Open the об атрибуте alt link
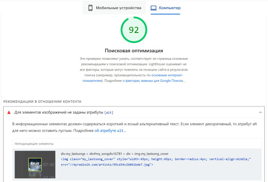This screenshot has height=182, width=268. click(109, 131)
